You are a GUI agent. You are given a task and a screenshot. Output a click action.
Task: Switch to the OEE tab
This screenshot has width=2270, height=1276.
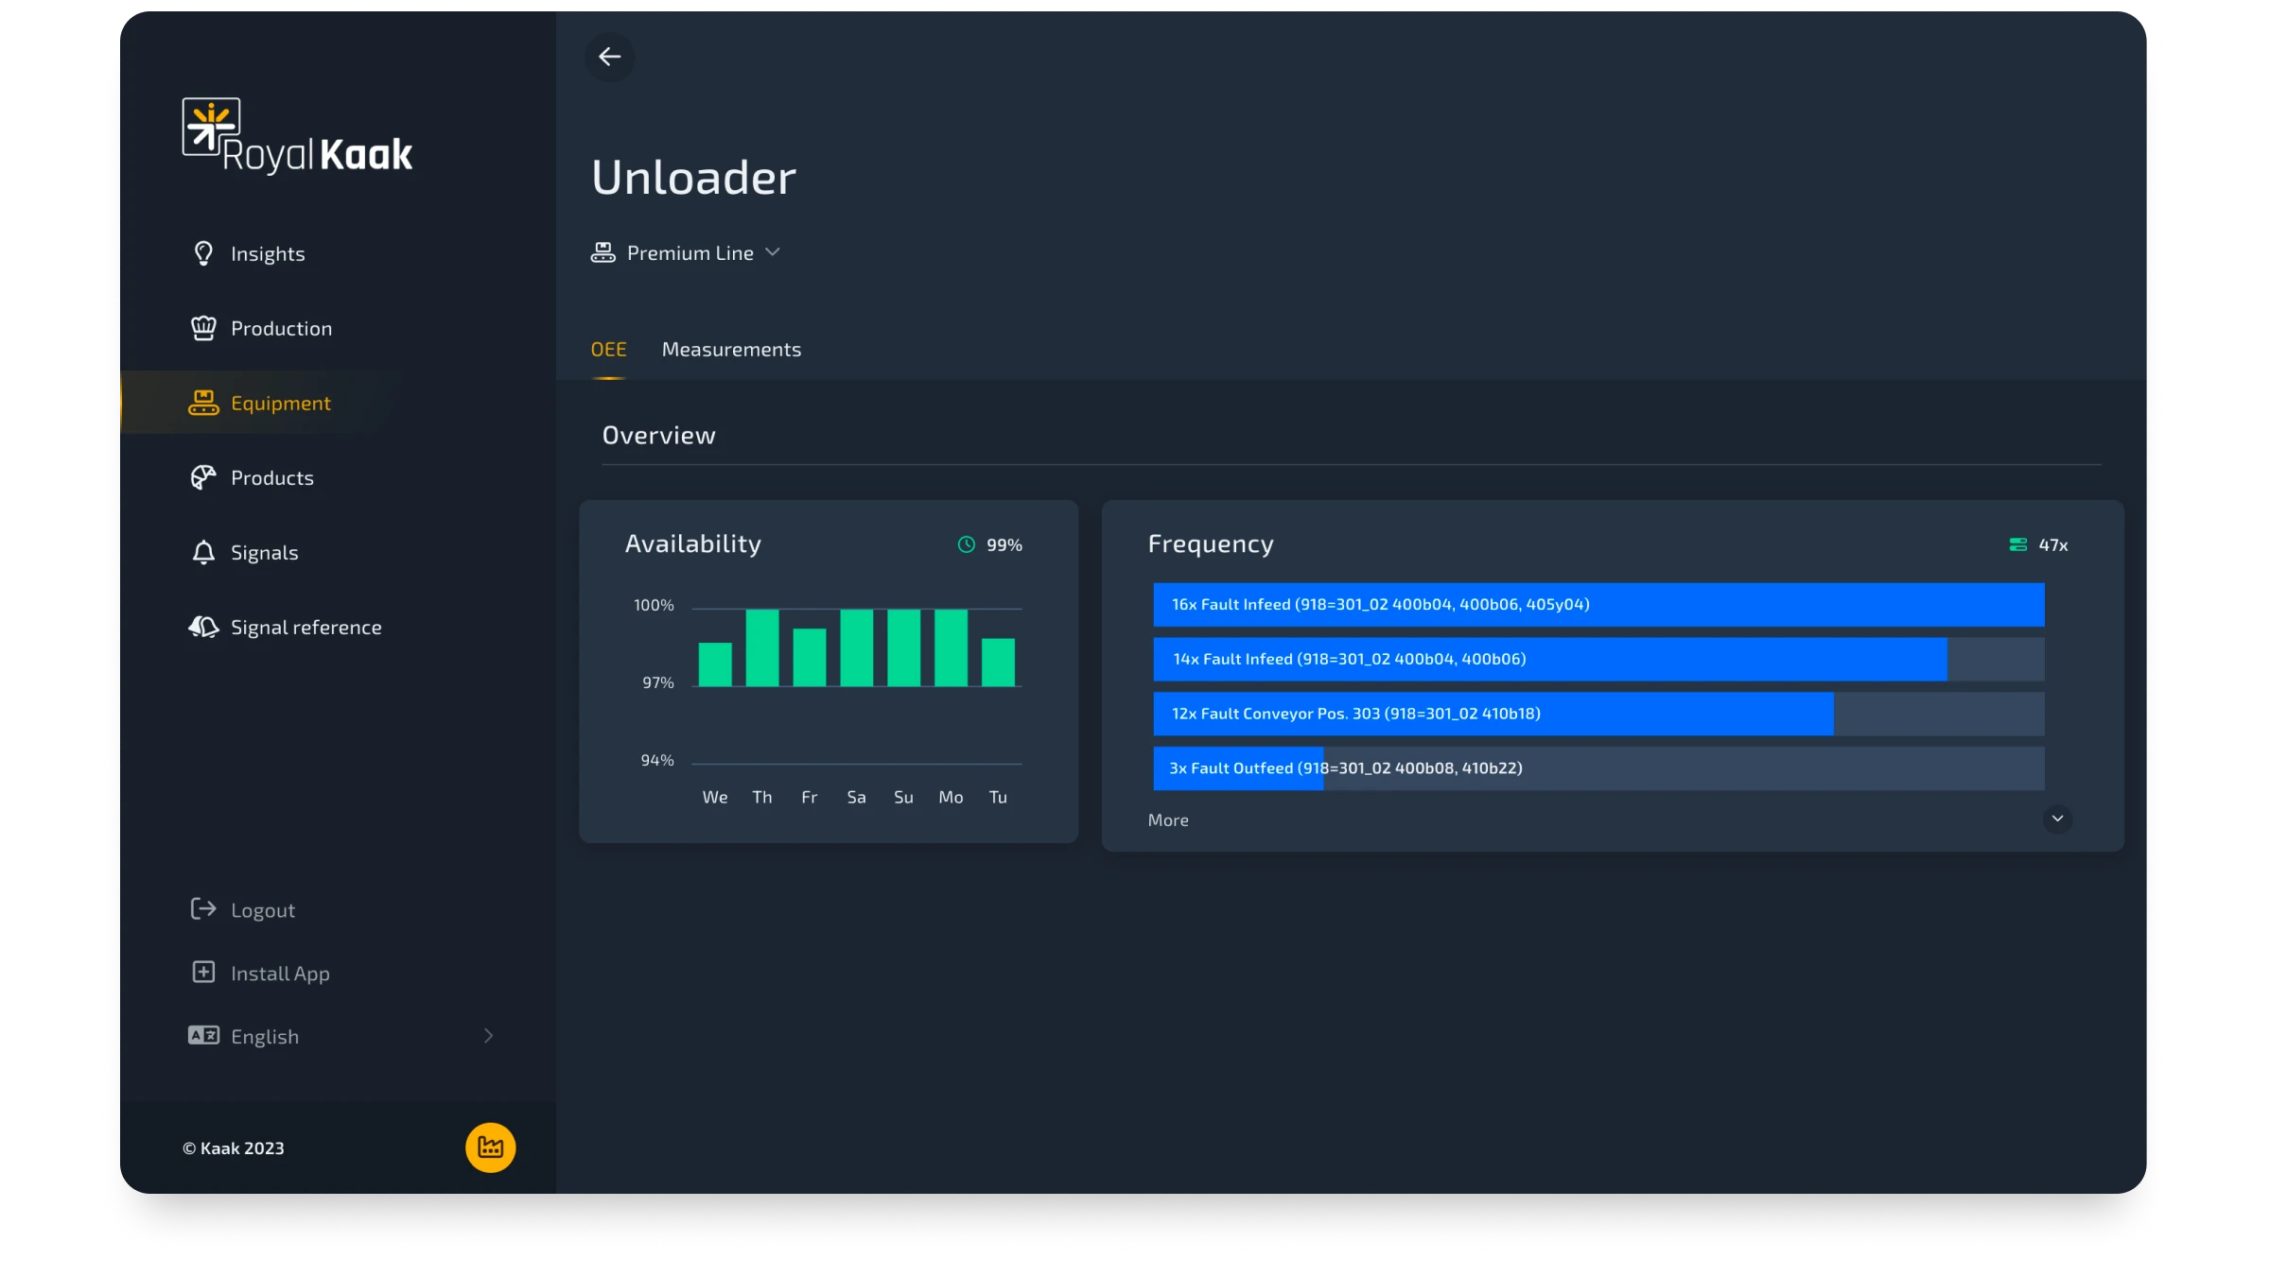point(608,350)
